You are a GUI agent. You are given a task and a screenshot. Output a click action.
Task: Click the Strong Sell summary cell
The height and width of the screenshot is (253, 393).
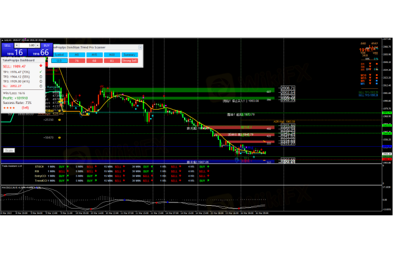[x=130, y=60]
